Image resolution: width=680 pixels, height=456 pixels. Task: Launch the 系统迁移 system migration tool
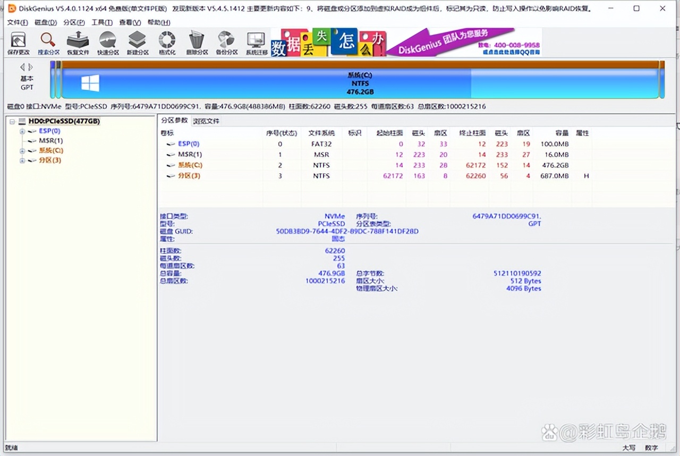256,43
